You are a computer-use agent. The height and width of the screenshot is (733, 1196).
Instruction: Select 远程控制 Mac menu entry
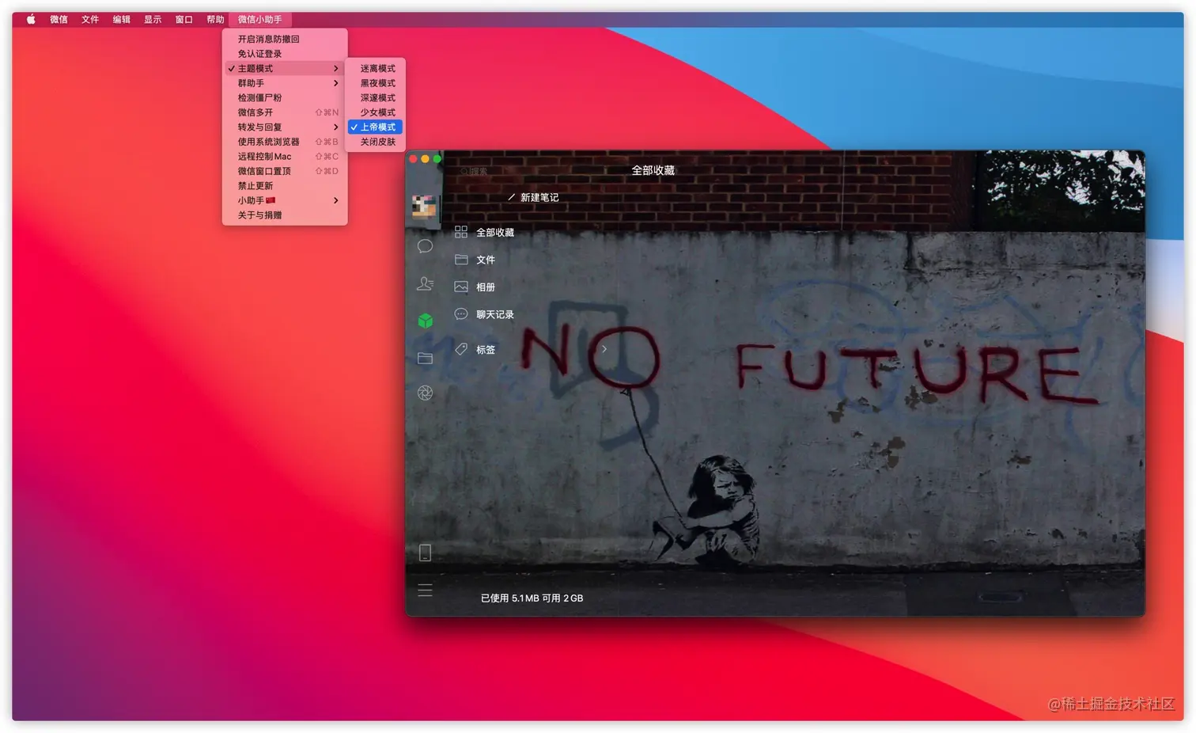point(285,157)
